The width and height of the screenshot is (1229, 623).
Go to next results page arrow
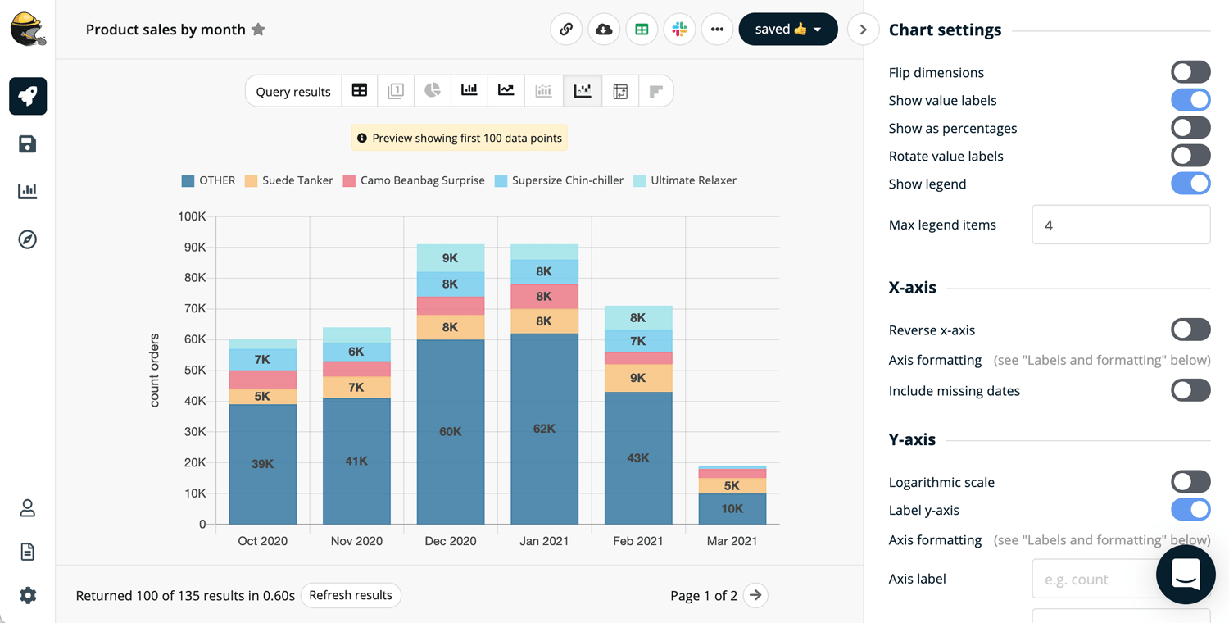point(755,595)
